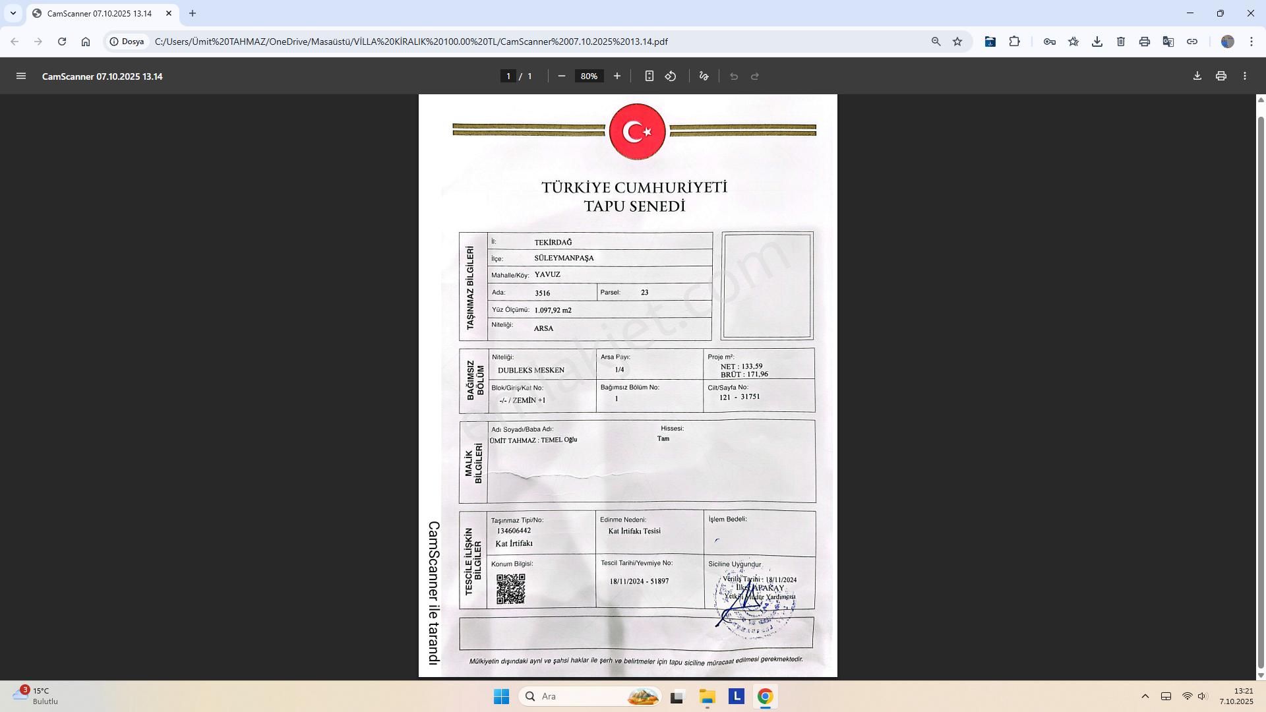Select the CamScanner 07.10.2025 tab
The image size is (1266, 712).
99,13
